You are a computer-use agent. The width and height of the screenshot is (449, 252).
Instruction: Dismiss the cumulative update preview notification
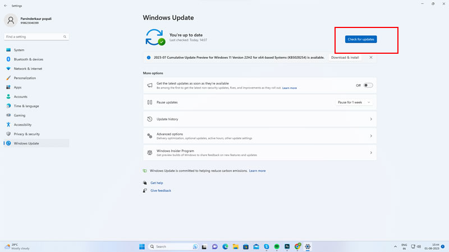pyautogui.click(x=371, y=58)
